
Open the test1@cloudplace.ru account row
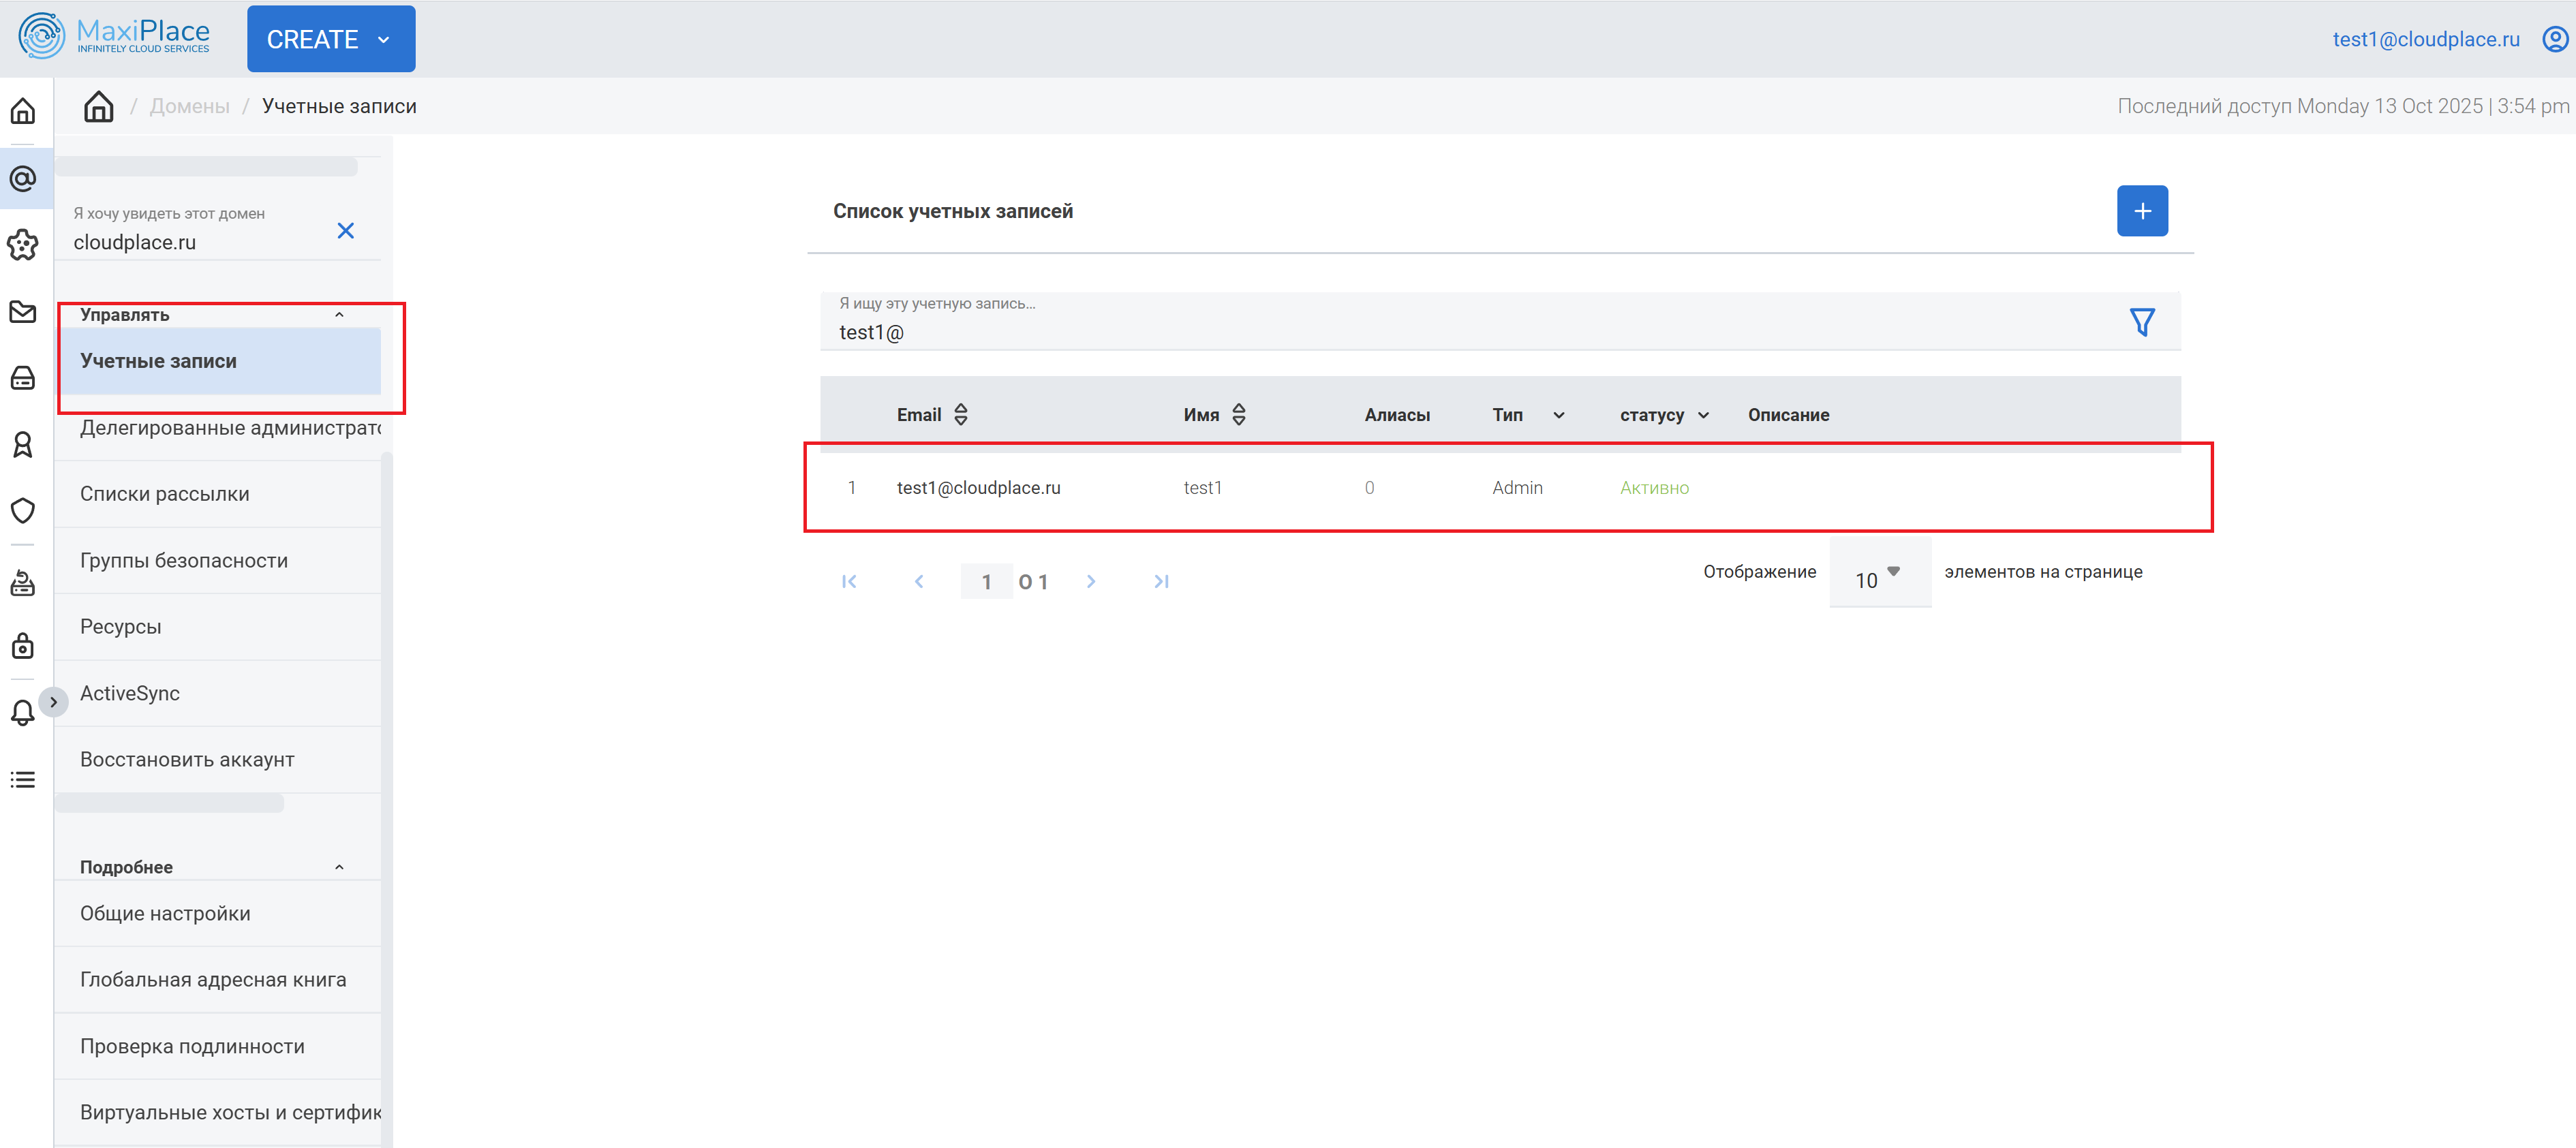click(978, 488)
